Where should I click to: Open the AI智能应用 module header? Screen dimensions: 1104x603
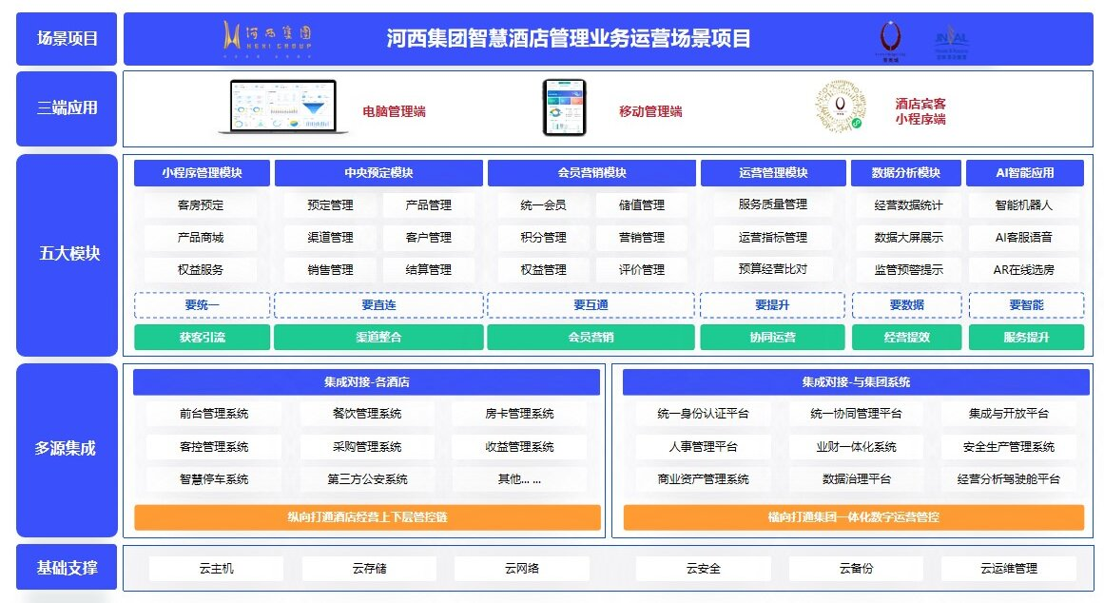(x=1024, y=173)
